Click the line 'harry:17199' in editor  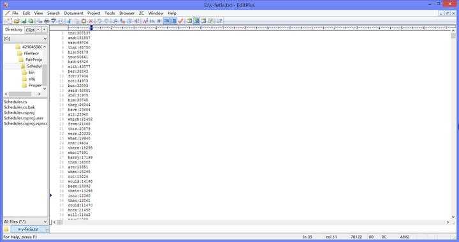tap(80, 158)
